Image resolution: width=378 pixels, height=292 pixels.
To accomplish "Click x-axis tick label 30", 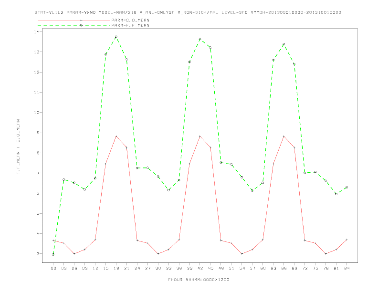I will click(x=158, y=268).
